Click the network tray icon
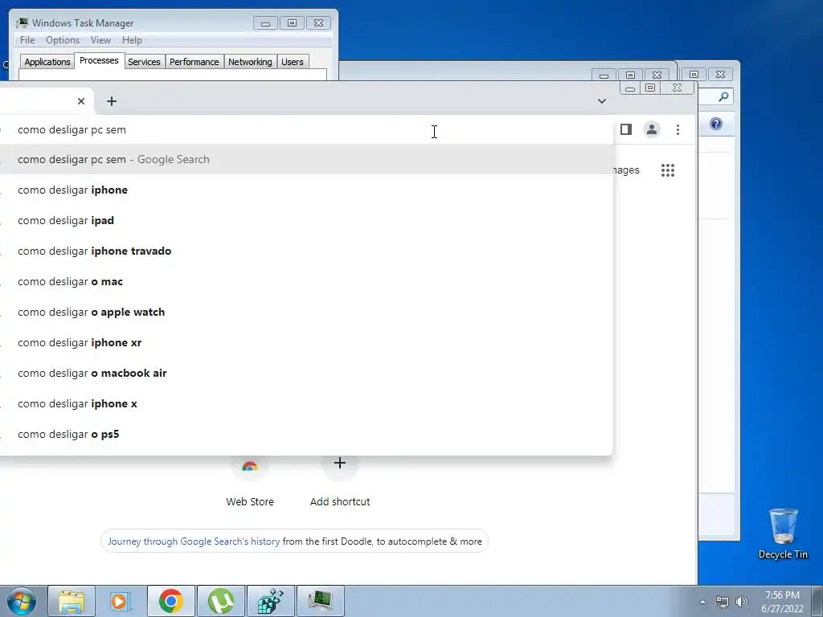823x617 pixels. tap(723, 602)
